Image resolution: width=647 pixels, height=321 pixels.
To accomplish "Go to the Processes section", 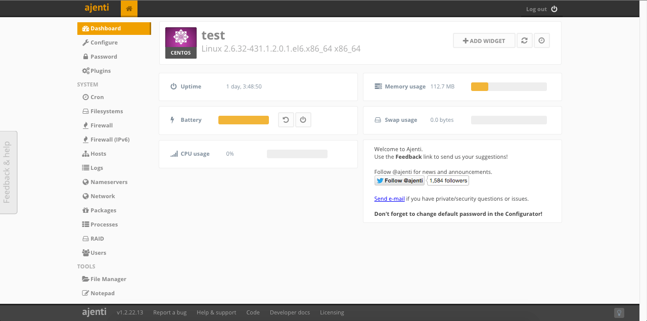I will (104, 224).
